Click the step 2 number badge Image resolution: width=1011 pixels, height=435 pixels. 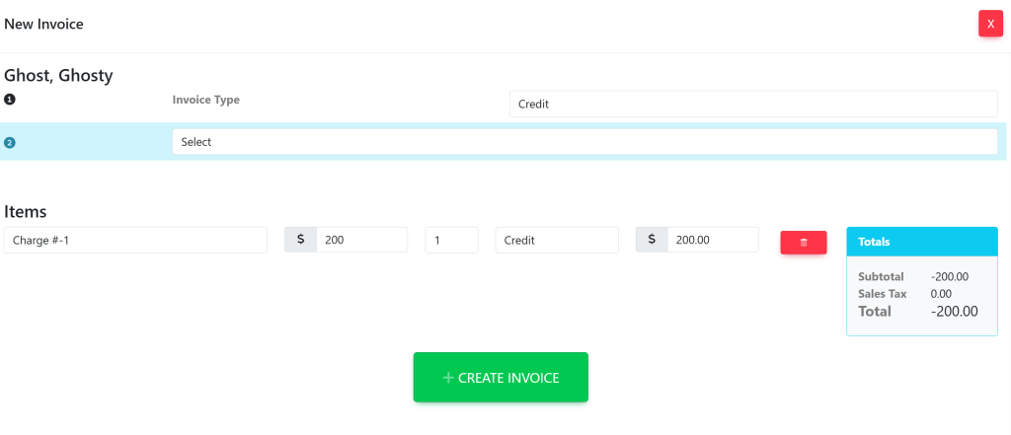(10, 142)
